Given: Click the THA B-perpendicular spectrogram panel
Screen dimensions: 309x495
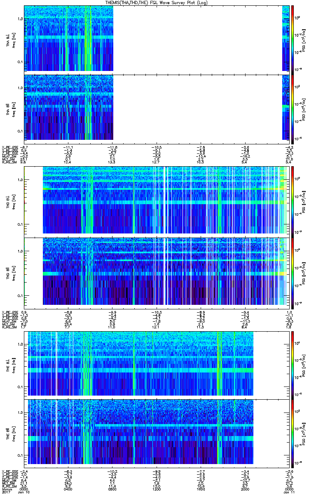Looking at the screenshot, I should pyautogui.click(x=68, y=39).
